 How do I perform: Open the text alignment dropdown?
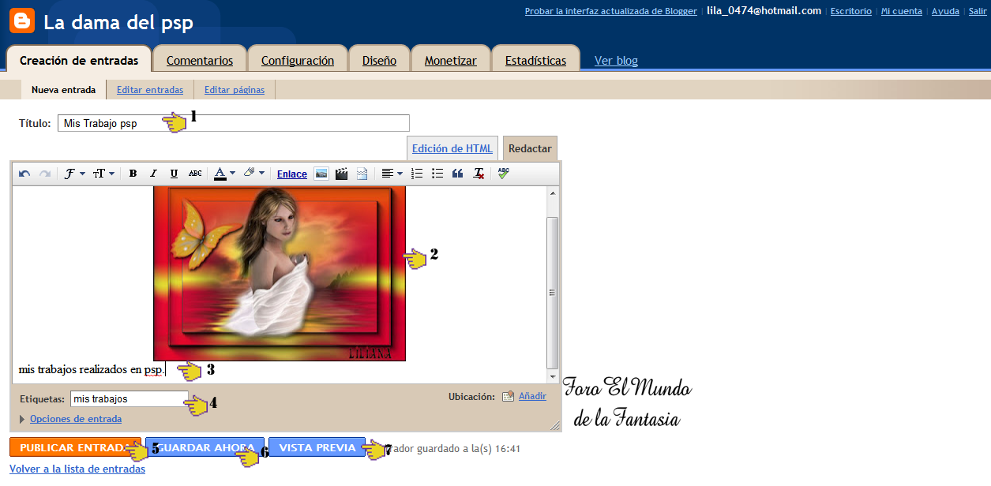tap(392, 174)
